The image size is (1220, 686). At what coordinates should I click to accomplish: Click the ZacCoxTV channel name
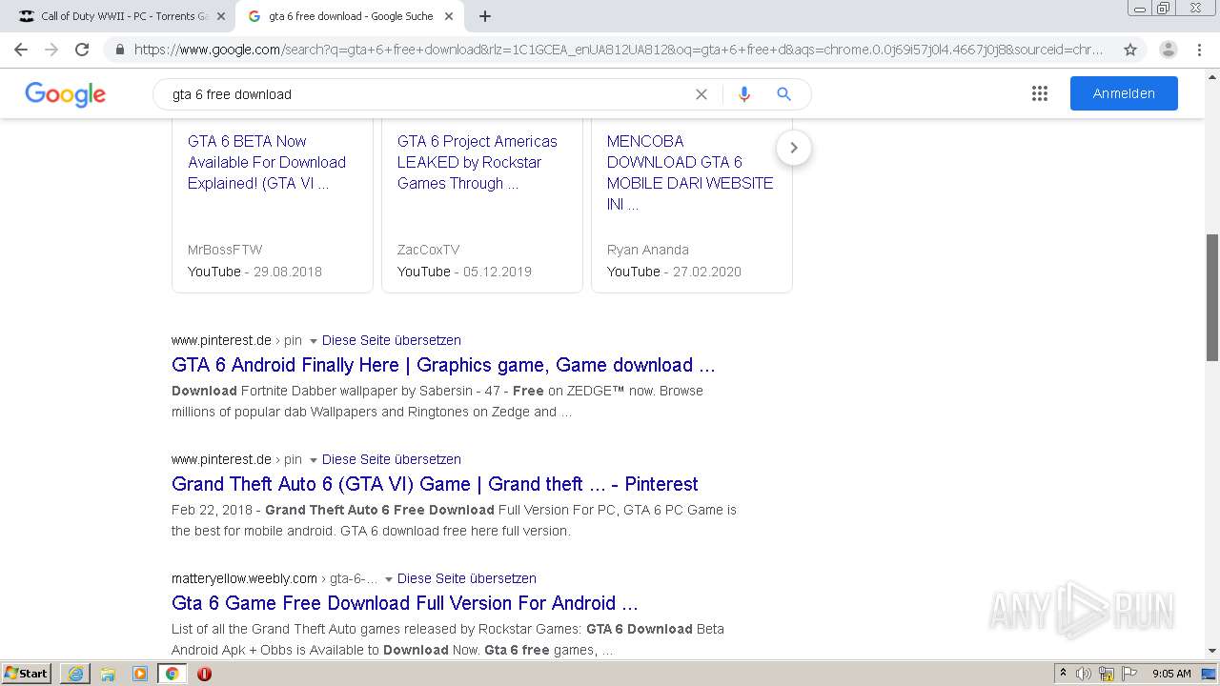point(429,250)
